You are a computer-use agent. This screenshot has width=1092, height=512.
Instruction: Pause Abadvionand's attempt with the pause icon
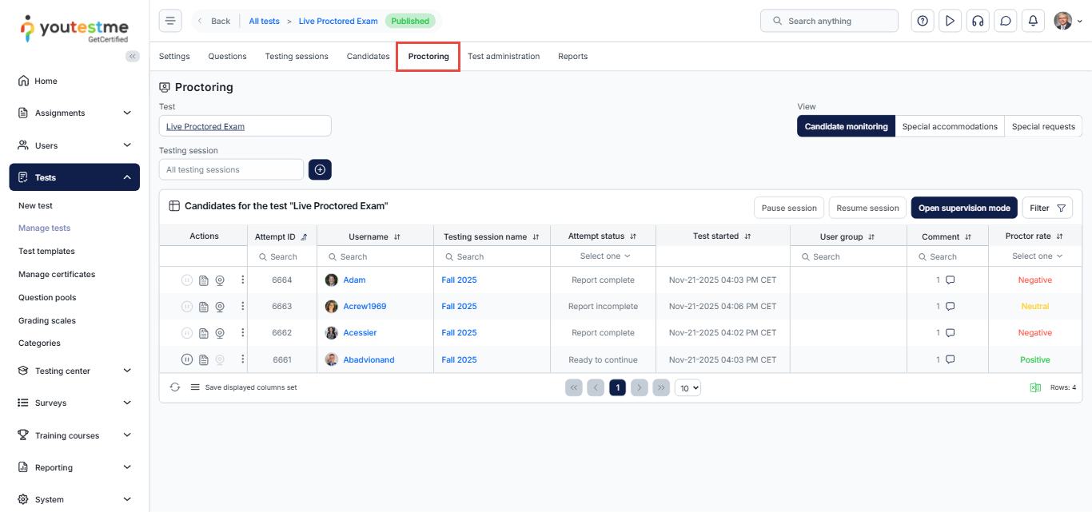pos(187,359)
